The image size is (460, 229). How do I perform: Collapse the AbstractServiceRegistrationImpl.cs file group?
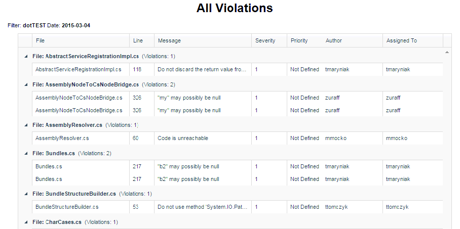tap(26, 56)
